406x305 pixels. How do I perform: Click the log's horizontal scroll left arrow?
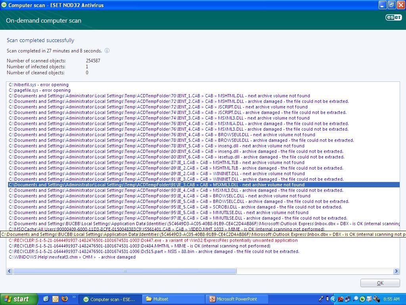click(x=10, y=271)
